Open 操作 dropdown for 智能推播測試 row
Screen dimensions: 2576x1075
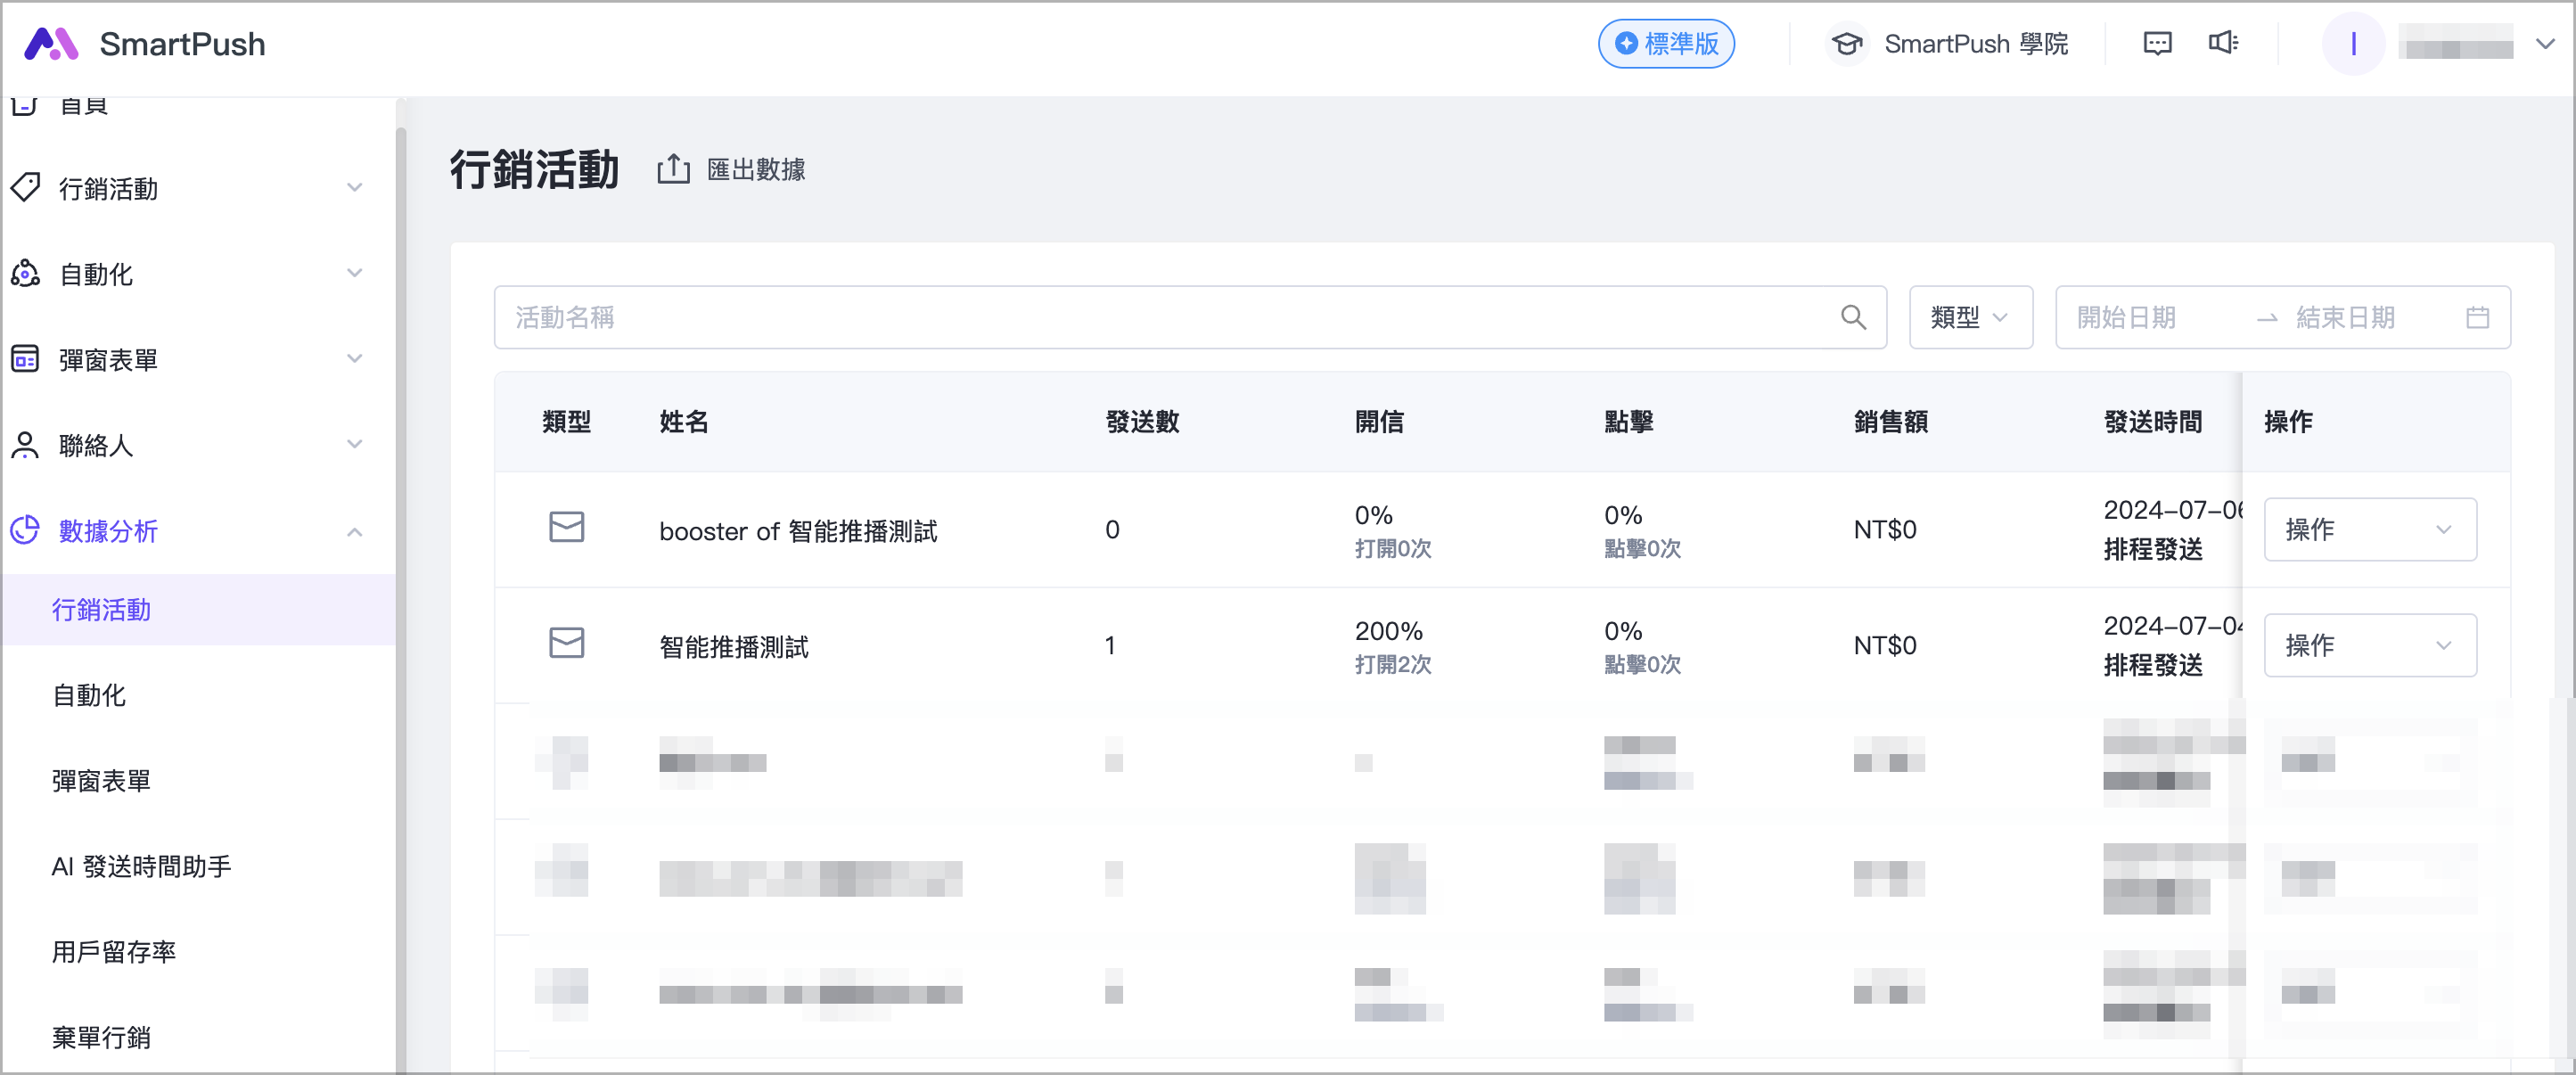[2369, 645]
